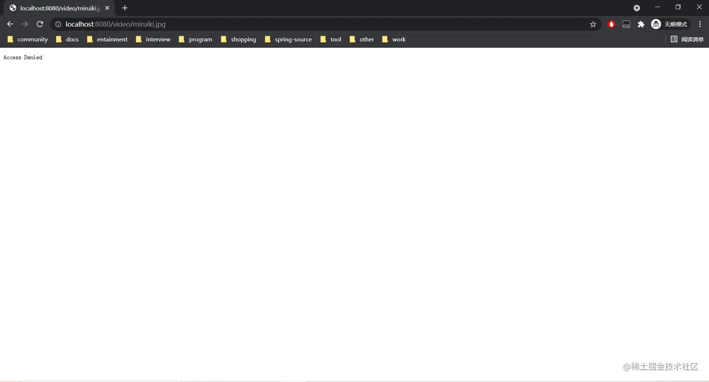Click the circular control above the minimize button
The width and height of the screenshot is (709, 382).
[x=636, y=7]
